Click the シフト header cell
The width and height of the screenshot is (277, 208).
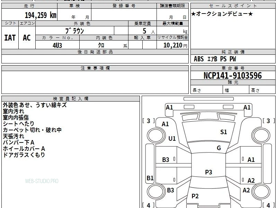[x=10, y=23]
